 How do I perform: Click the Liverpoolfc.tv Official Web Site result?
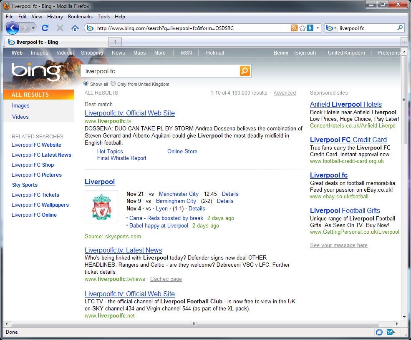pyautogui.click(x=130, y=113)
